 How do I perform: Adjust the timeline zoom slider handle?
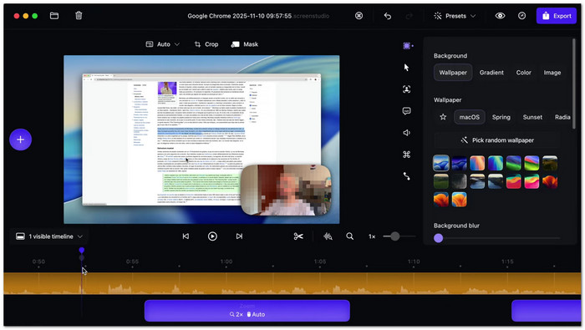[394, 236]
